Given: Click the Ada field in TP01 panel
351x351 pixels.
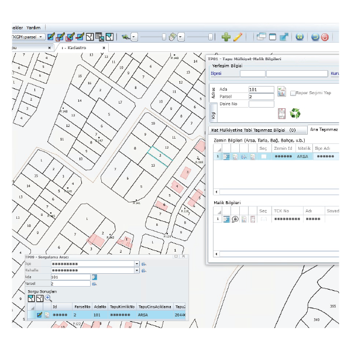Looking at the screenshot, I should [x=261, y=90].
